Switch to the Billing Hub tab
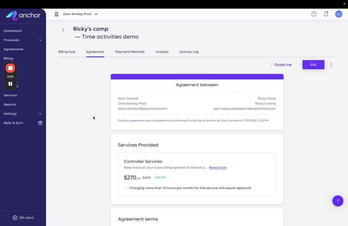Screen dimensions: 348x226 (x=67, y=52)
